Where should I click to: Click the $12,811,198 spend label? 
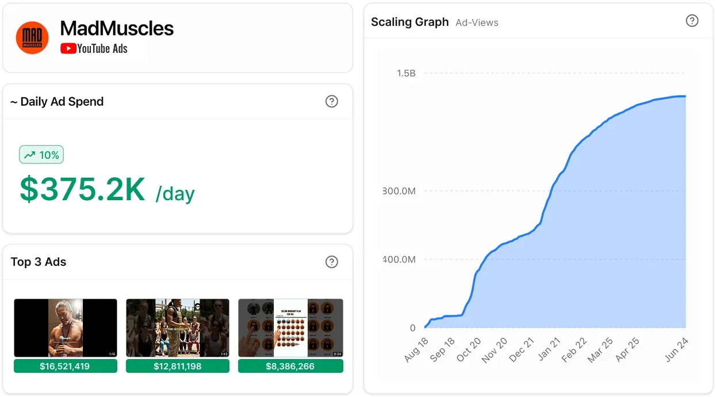(178, 366)
